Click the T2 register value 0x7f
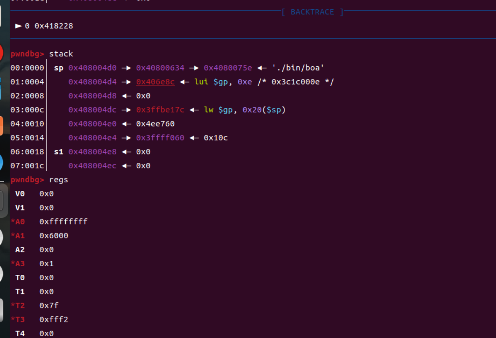 49,305
